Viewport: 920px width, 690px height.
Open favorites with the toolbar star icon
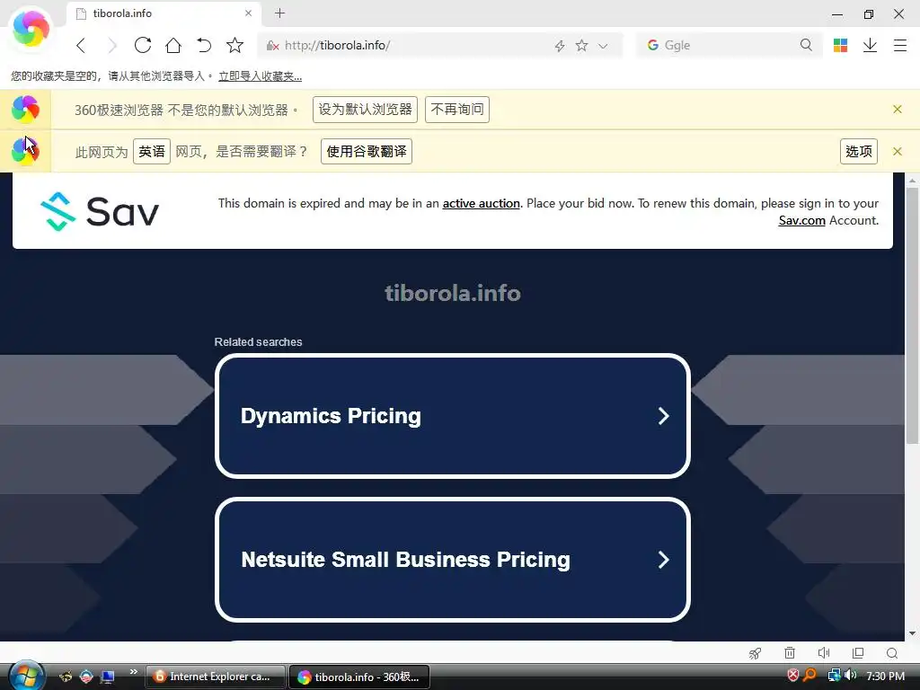pos(234,45)
